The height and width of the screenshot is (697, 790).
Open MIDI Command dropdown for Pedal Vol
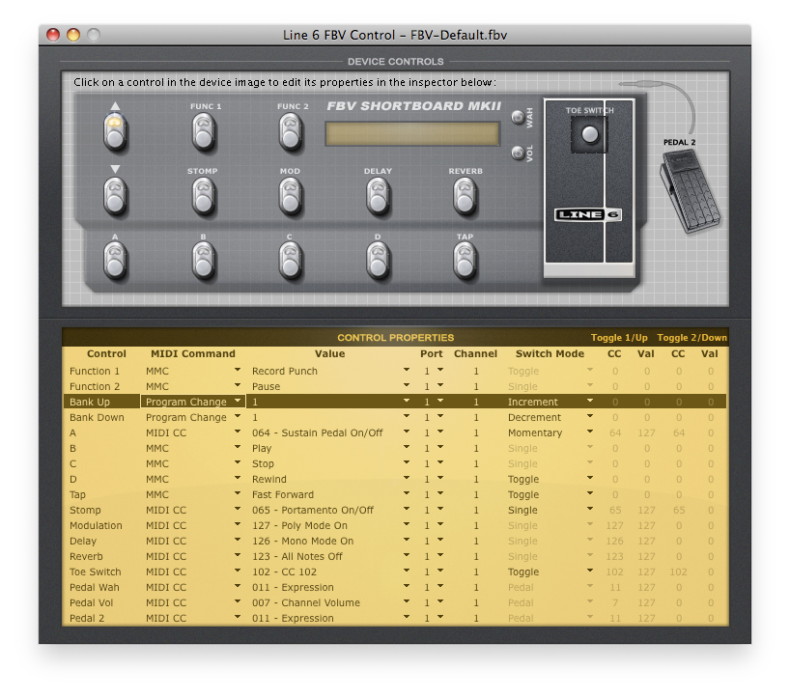[x=237, y=601]
